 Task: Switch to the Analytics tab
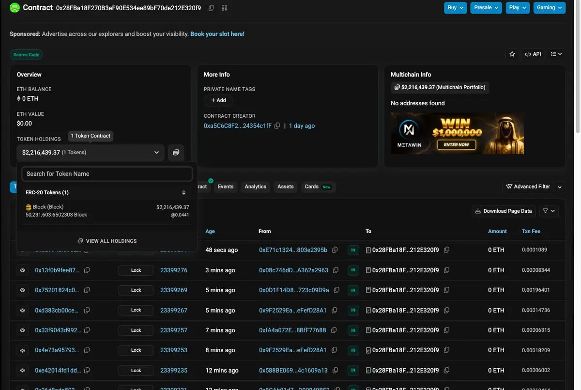pyautogui.click(x=256, y=187)
